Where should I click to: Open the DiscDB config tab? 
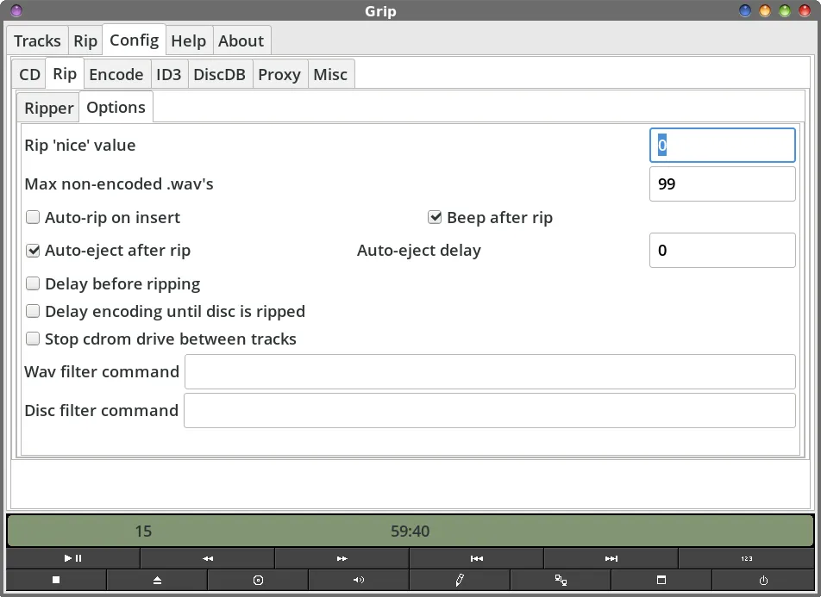tap(219, 74)
